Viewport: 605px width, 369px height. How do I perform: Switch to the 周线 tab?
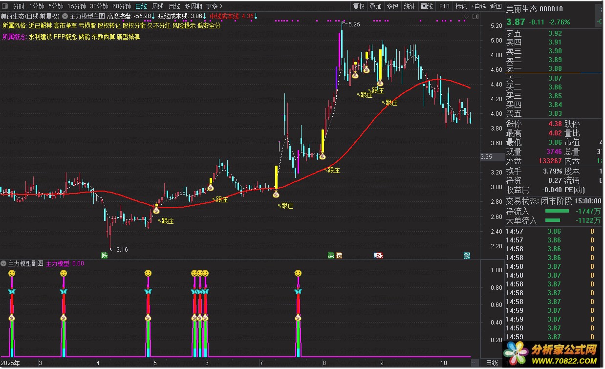click(x=158, y=6)
